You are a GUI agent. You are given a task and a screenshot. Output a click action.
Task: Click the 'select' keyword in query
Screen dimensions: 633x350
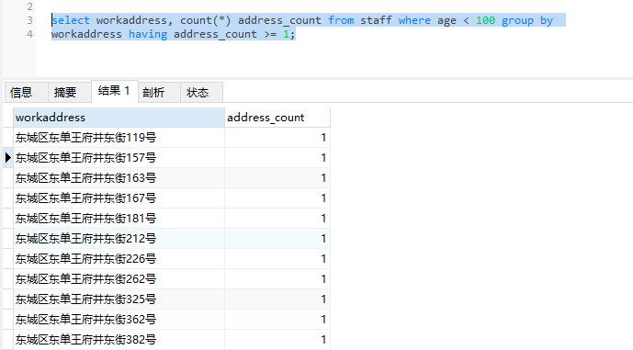[71, 20]
